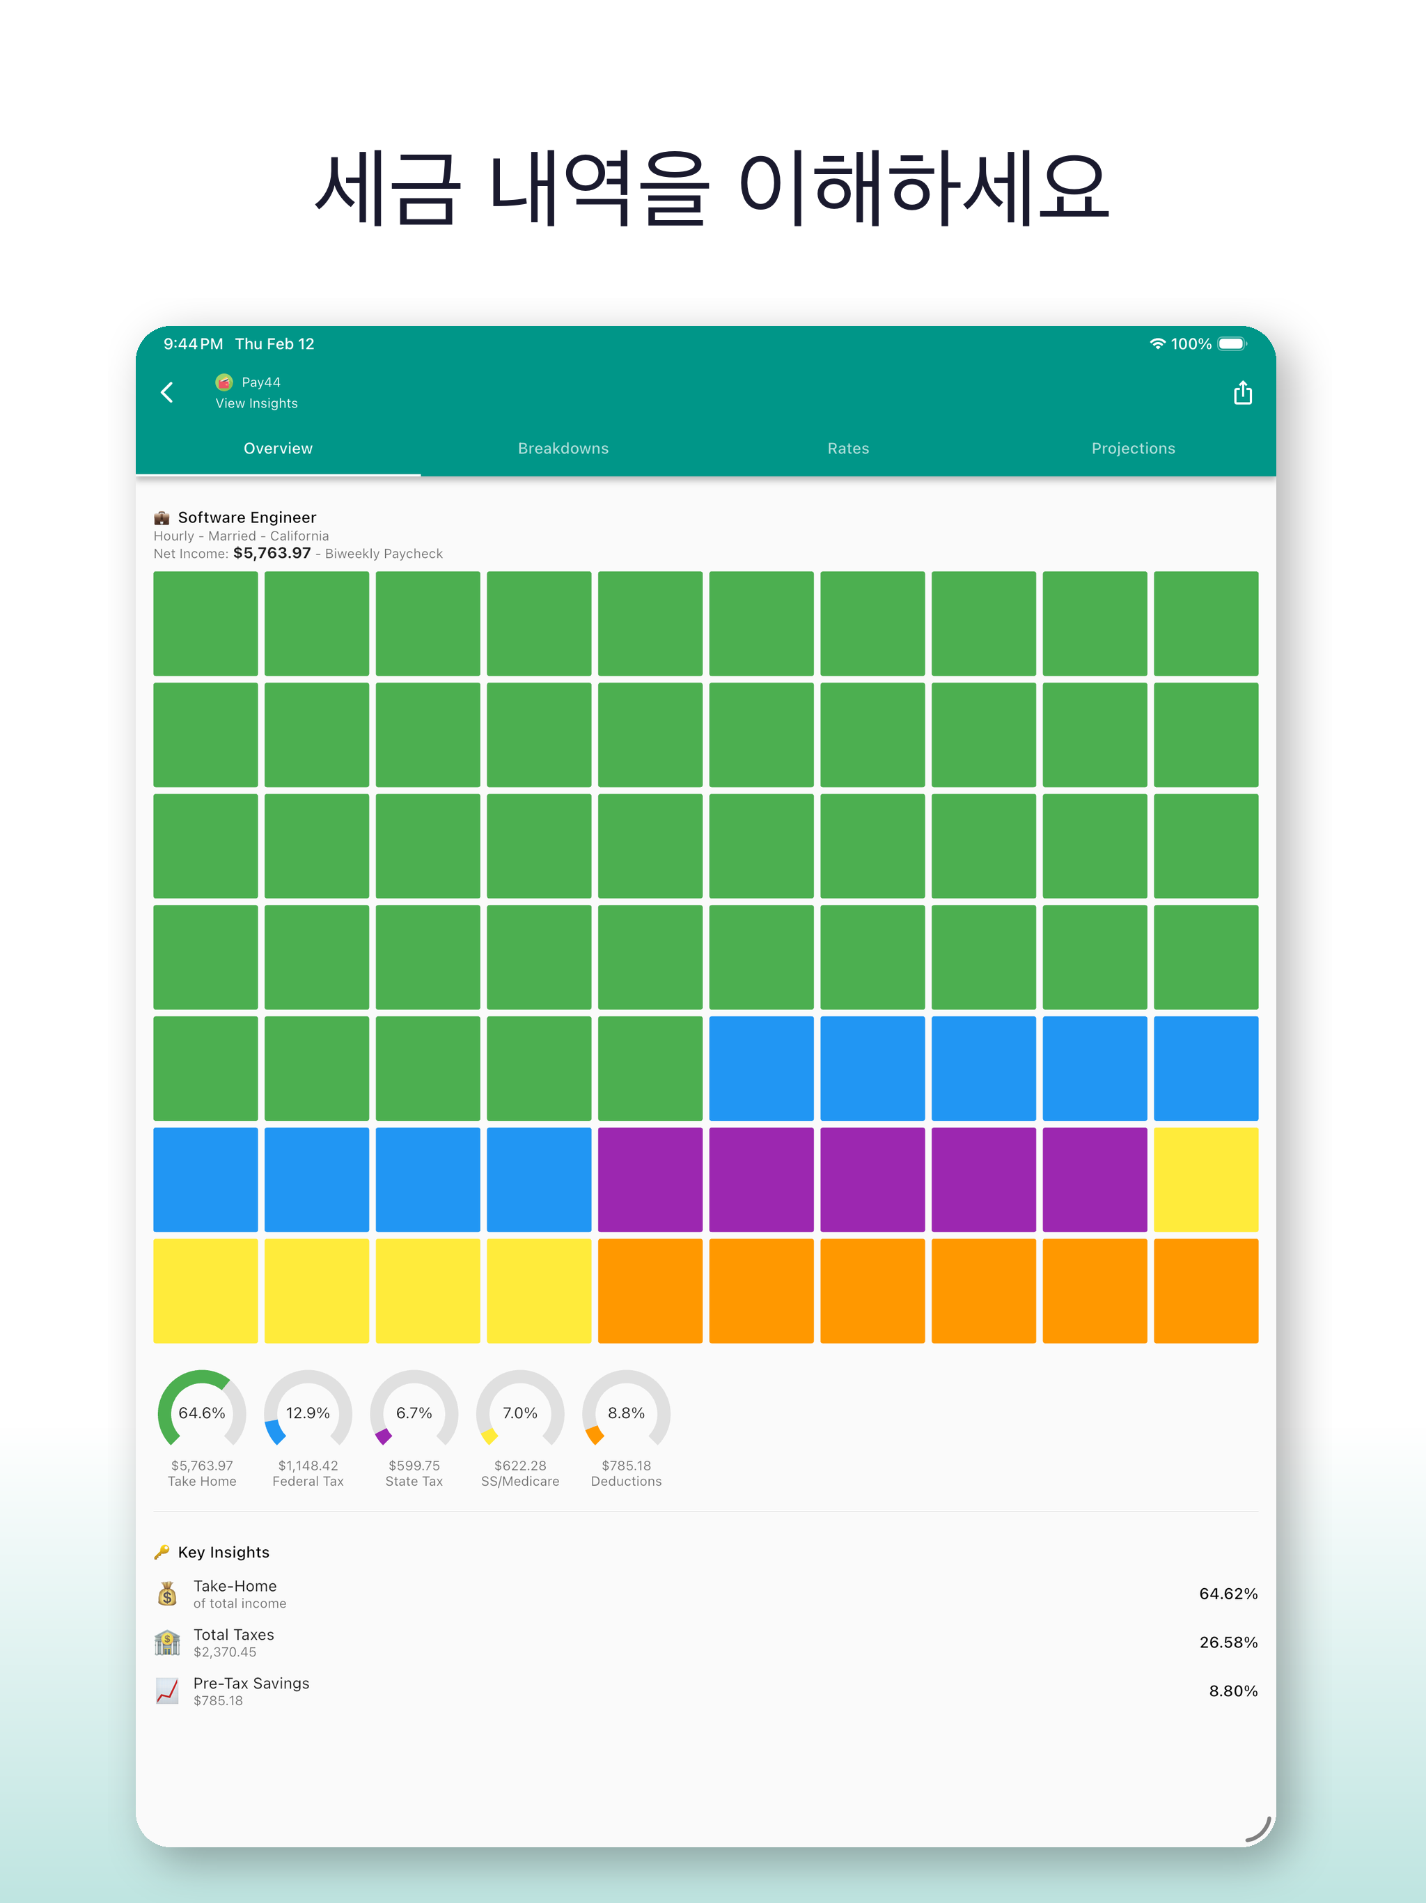Tap the first purple State Tax square
Viewport: 1426px width, 1903px height.
point(650,1179)
